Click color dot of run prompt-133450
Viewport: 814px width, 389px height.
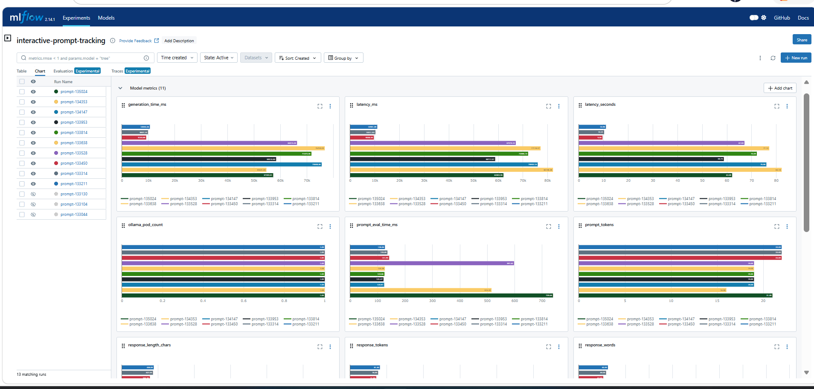coord(56,163)
